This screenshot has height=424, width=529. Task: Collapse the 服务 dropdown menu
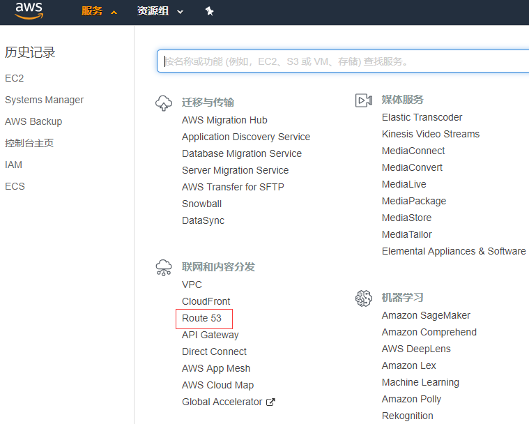[99, 11]
